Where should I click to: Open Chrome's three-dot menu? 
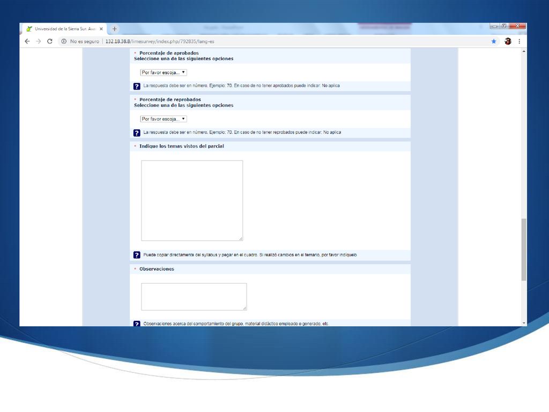click(519, 41)
